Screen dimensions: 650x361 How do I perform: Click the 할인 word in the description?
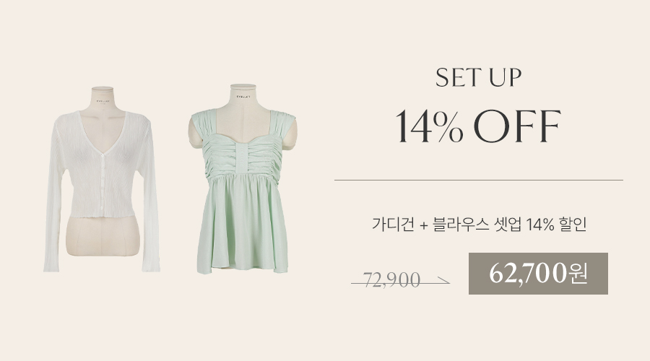[x=573, y=225]
